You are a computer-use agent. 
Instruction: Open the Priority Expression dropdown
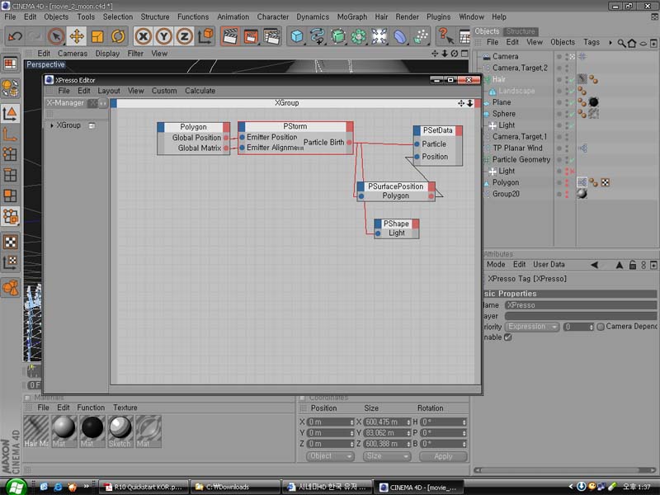(x=532, y=327)
